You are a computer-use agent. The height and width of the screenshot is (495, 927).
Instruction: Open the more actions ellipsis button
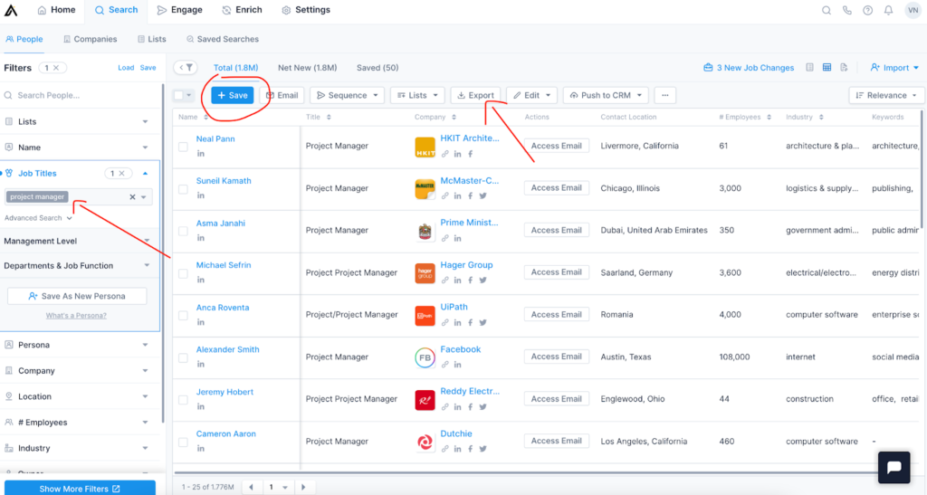point(665,95)
